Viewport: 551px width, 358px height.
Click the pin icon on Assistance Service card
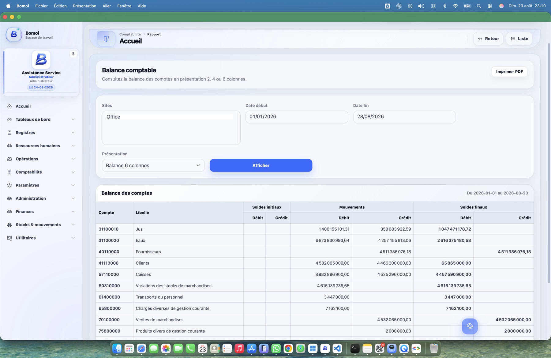coord(73,54)
